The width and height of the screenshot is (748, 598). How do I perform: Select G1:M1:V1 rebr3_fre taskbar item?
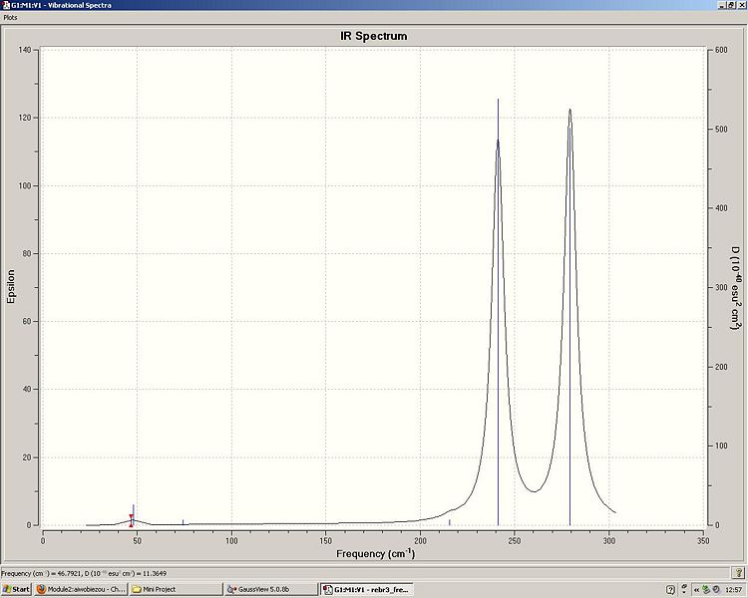click(x=367, y=589)
